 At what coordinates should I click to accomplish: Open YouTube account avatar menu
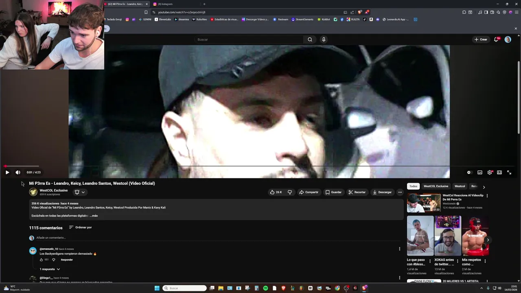(x=508, y=39)
